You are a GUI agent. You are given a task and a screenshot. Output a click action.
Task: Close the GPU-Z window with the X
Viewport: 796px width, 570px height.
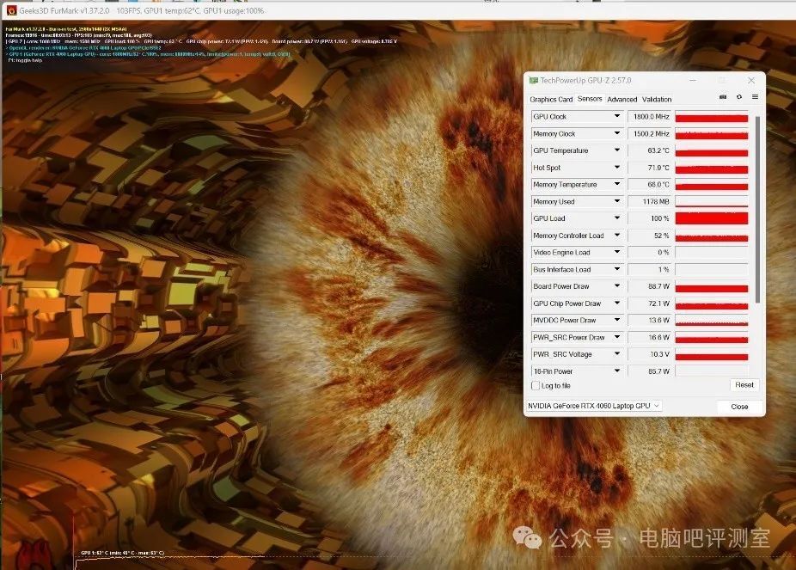(751, 81)
